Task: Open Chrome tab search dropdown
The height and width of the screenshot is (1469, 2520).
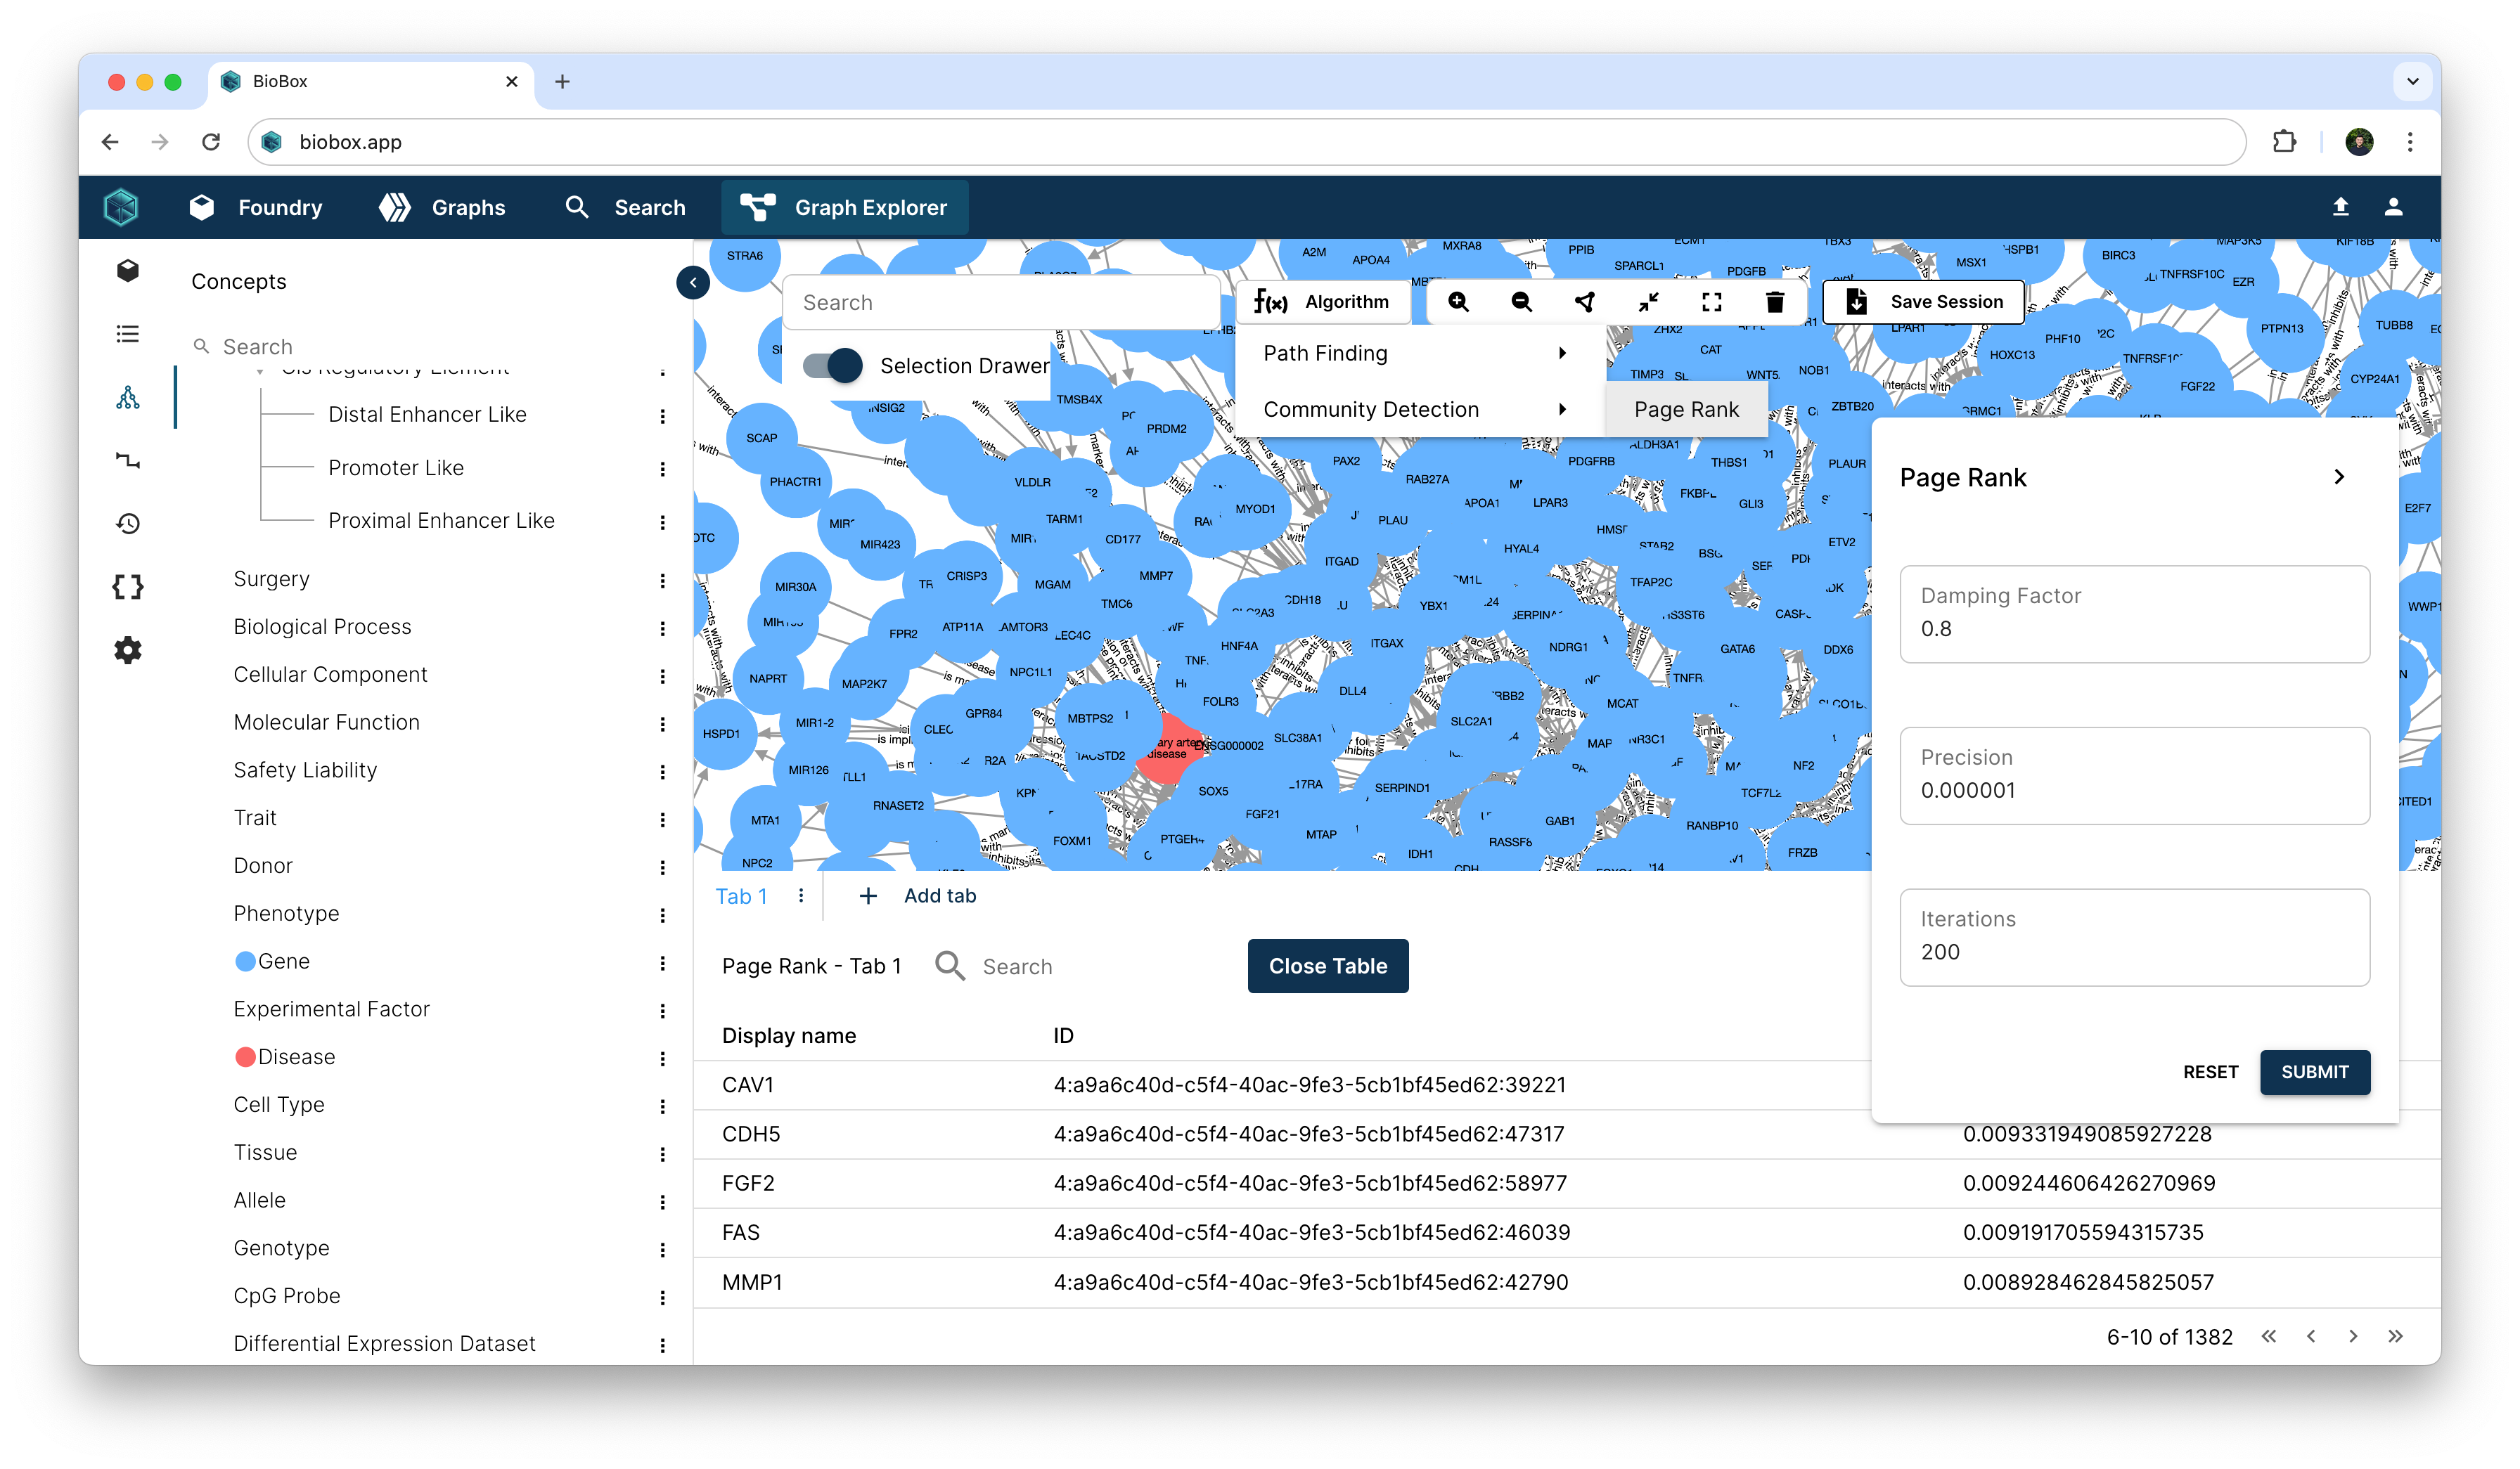Action: (2412, 81)
